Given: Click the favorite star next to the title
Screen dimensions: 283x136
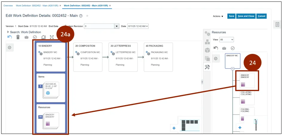Looking at the screenshot, I should pos(87,16).
